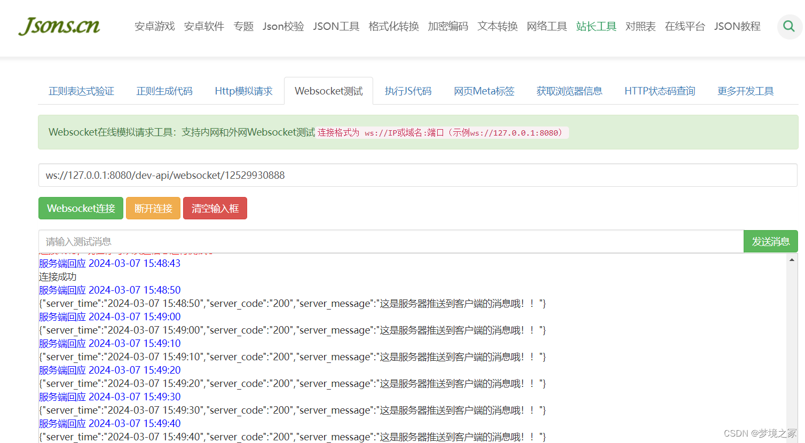
Task: Click the log scrollbar up arrow
Action: 792,260
